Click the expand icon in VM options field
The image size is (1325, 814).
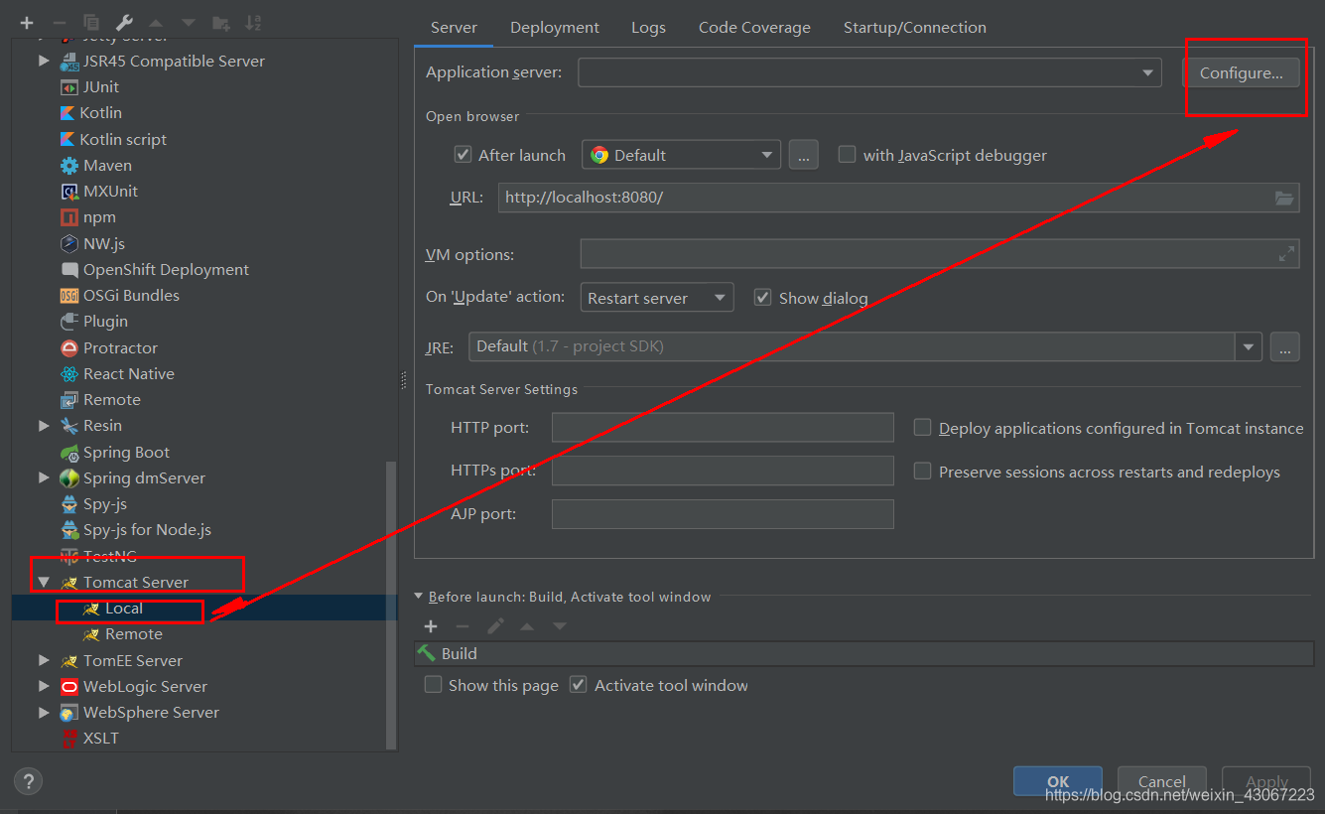[1287, 254]
